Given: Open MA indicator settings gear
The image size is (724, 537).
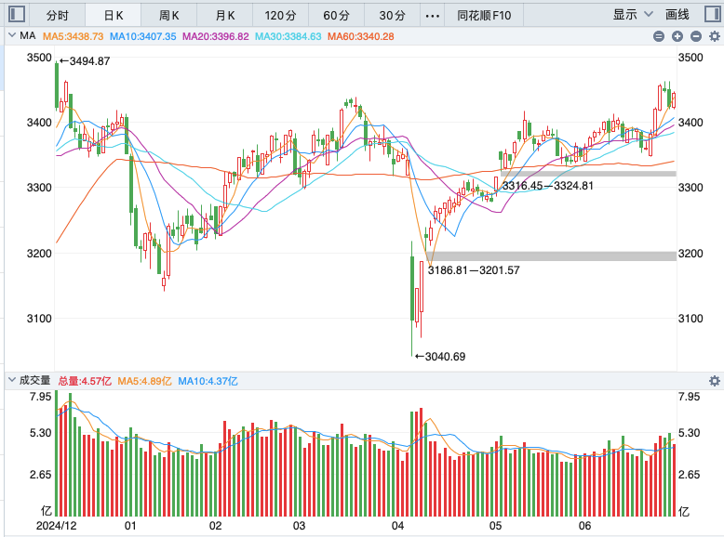Looking at the screenshot, I should 715,36.
